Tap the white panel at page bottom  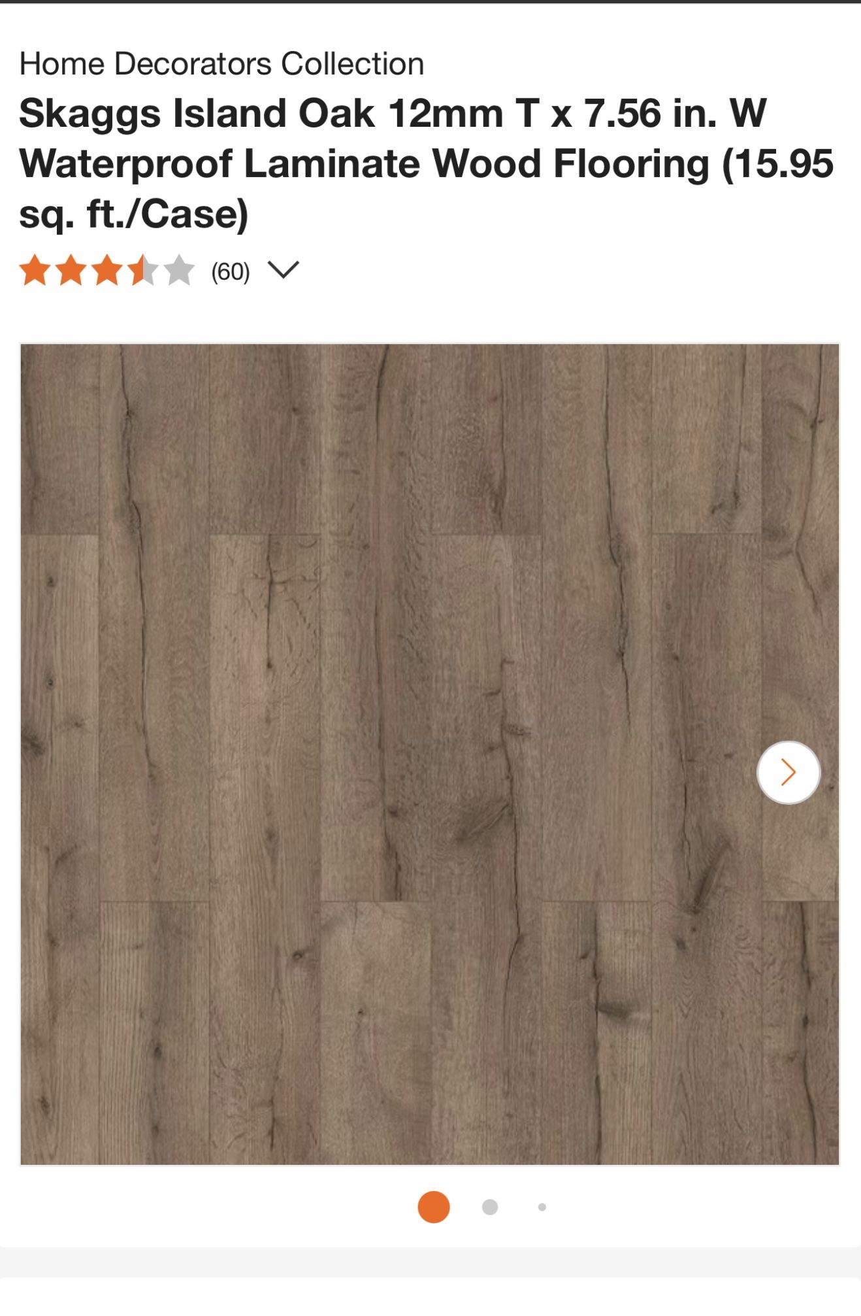tap(431, 1297)
